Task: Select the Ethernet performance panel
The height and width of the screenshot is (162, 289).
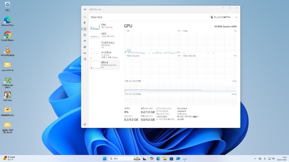Action: [x=104, y=54]
